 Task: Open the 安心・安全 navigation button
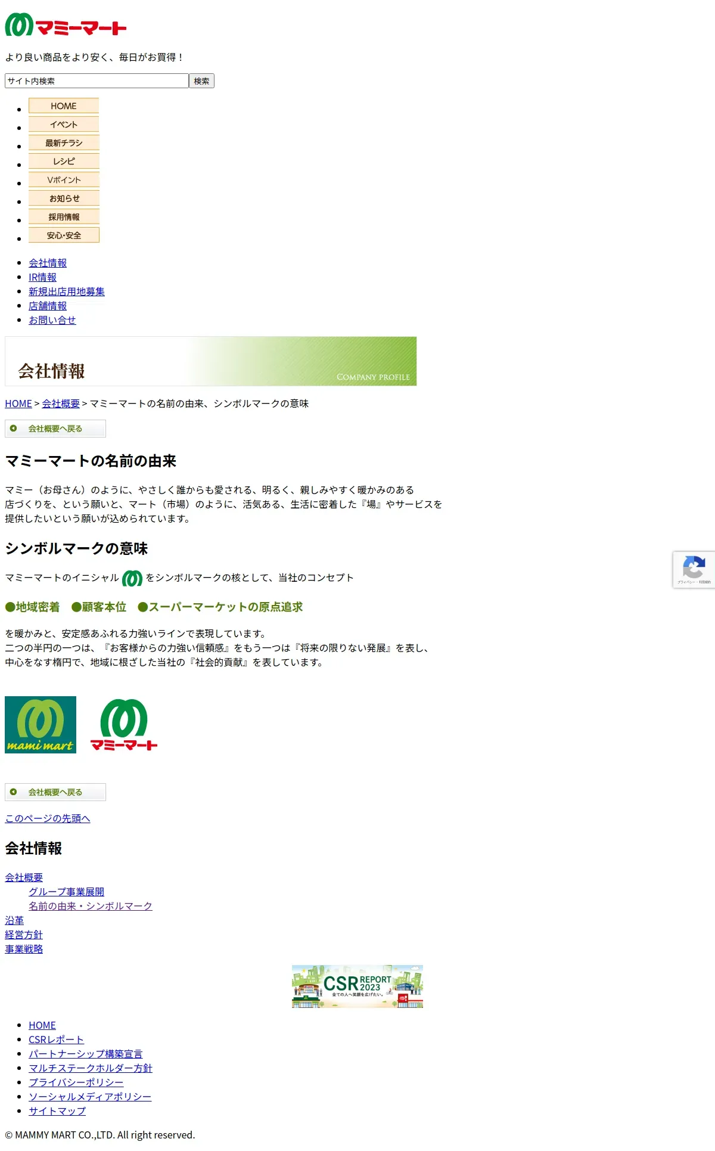click(64, 235)
